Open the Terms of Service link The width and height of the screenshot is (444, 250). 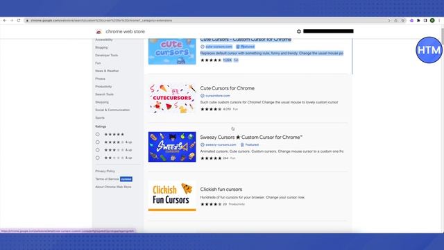click(107, 179)
